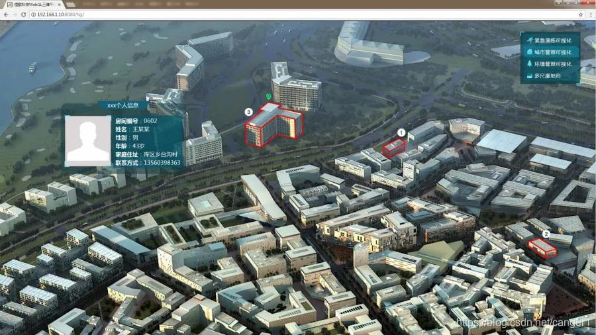The image size is (596, 335).
Task: Click the address bar URL 192.168.1.10
Action: click(51, 15)
